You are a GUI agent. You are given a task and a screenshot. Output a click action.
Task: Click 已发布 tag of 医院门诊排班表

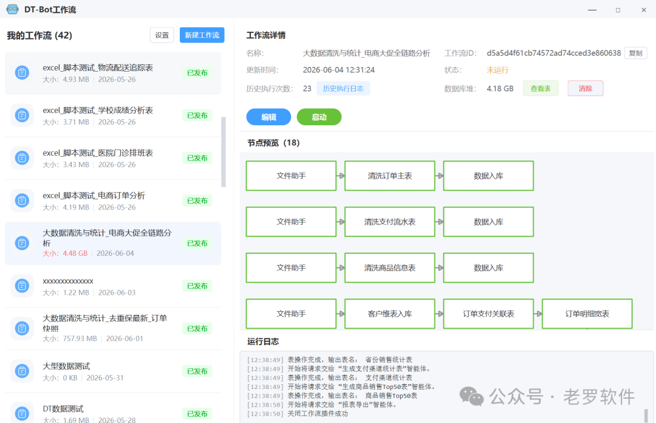pos(197,158)
